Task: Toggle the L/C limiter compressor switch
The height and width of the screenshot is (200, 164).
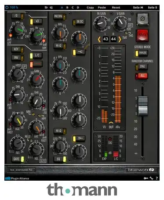Action: [x=36, y=56]
